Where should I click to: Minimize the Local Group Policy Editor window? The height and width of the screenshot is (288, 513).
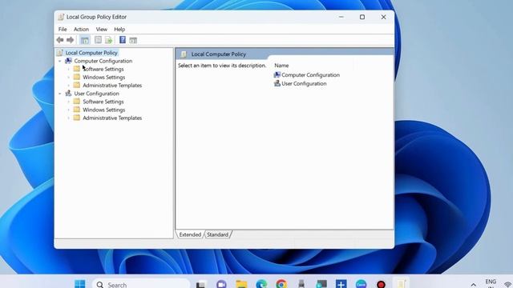point(341,17)
